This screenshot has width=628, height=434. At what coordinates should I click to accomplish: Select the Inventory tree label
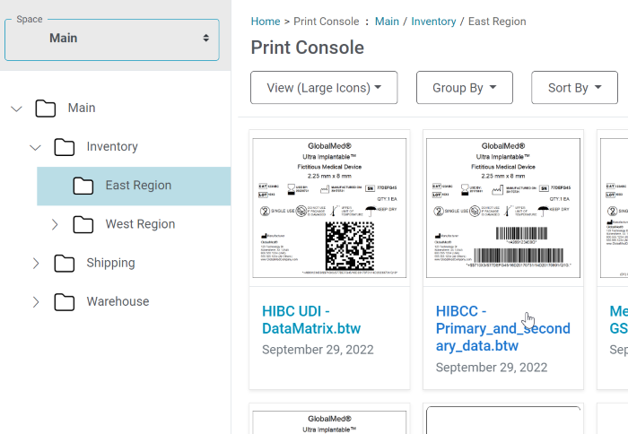pos(112,146)
